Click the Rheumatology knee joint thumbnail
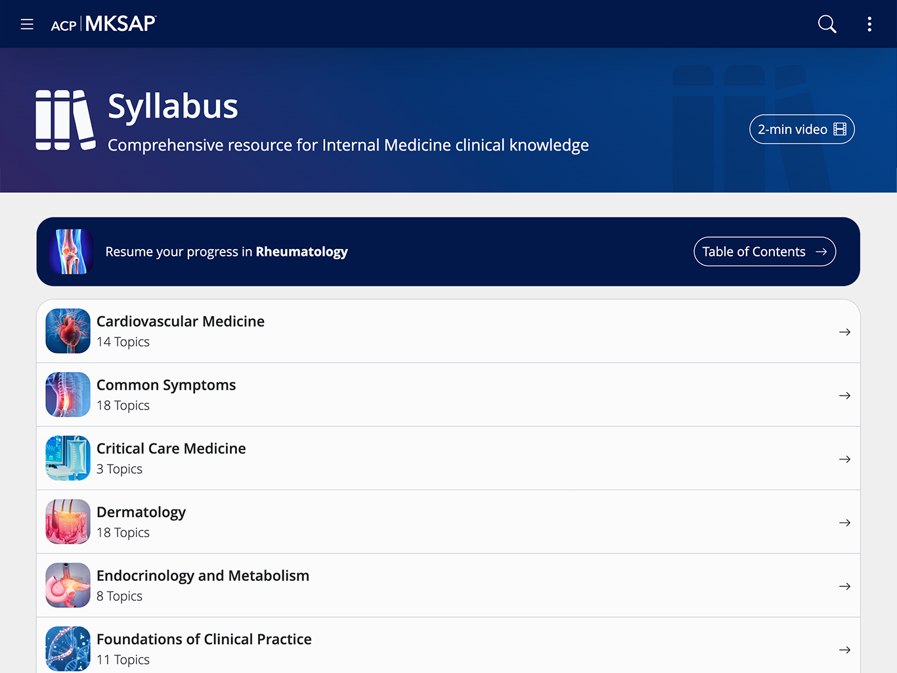The height and width of the screenshot is (673, 897). [x=71, y=252]
